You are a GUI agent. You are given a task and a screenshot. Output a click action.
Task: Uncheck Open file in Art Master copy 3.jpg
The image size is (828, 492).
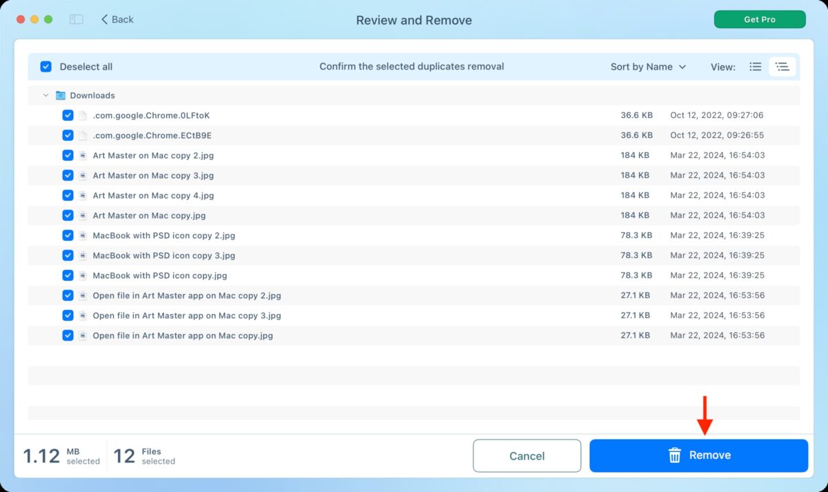coord(68,316)
